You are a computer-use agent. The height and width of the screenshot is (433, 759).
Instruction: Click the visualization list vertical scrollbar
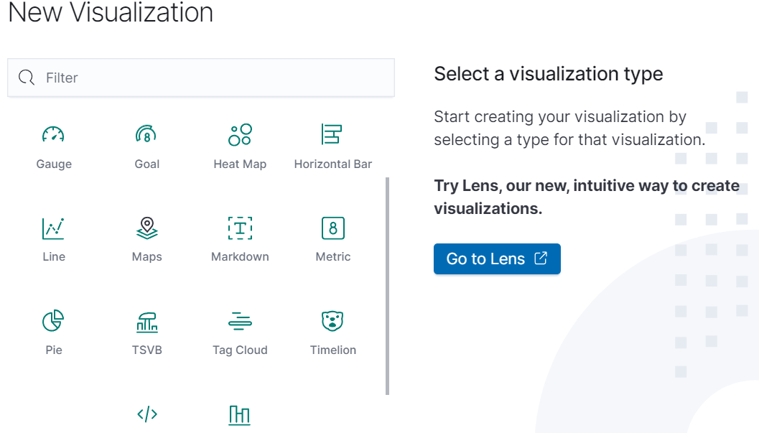pyautogui.click(x=388, y=286)
